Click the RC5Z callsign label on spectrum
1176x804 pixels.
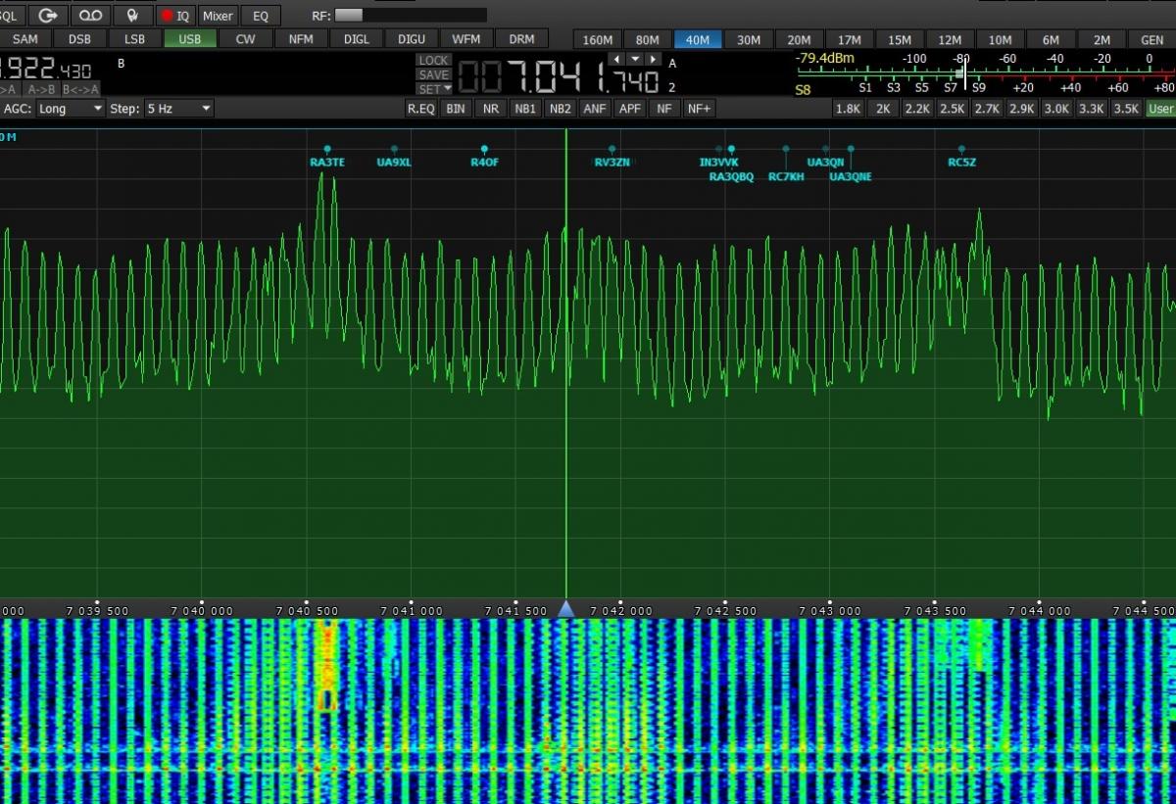coord(961,163)
